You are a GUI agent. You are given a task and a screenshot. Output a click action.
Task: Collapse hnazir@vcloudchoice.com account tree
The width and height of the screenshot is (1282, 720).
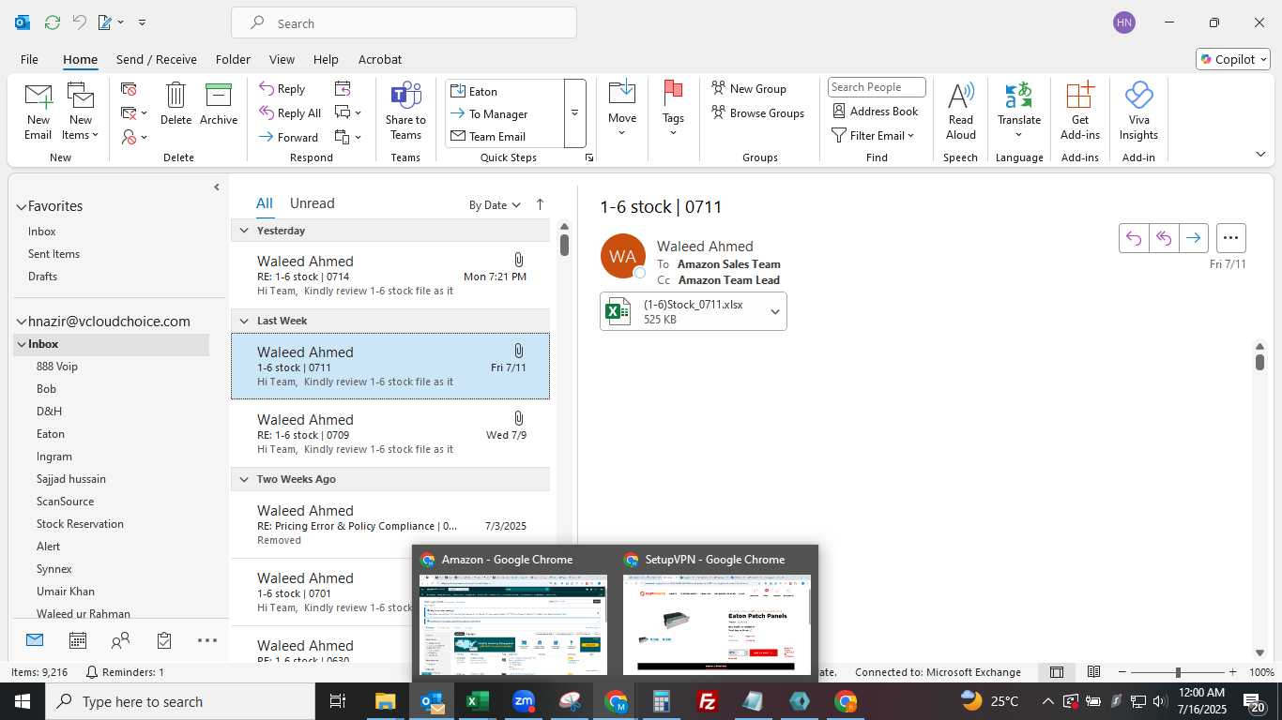point(21,322)
